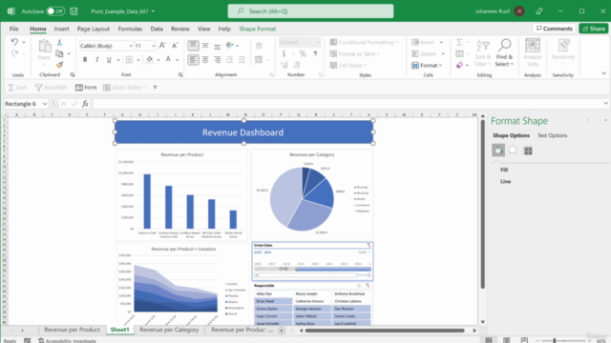
Task: Click the Comments button
Action: pos(554,29)
